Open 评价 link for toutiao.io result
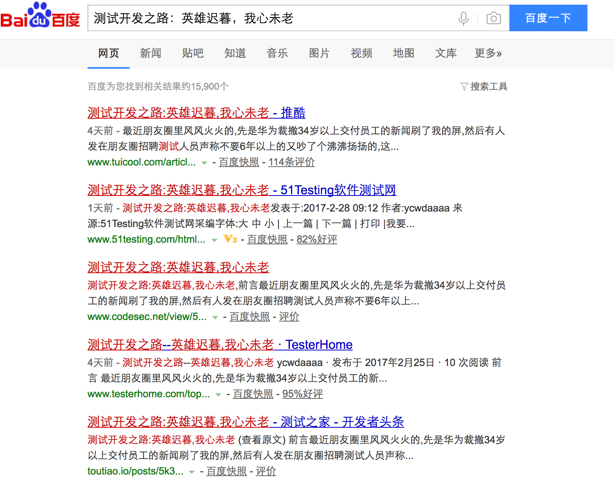This screenshot has height=480, width=614. pyautogui.click(x=266, y=471)
